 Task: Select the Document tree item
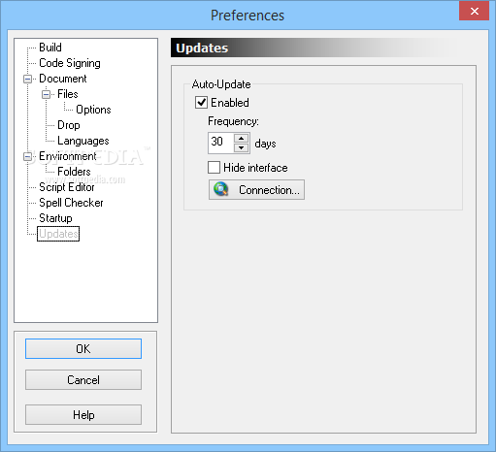coord(63,79)
